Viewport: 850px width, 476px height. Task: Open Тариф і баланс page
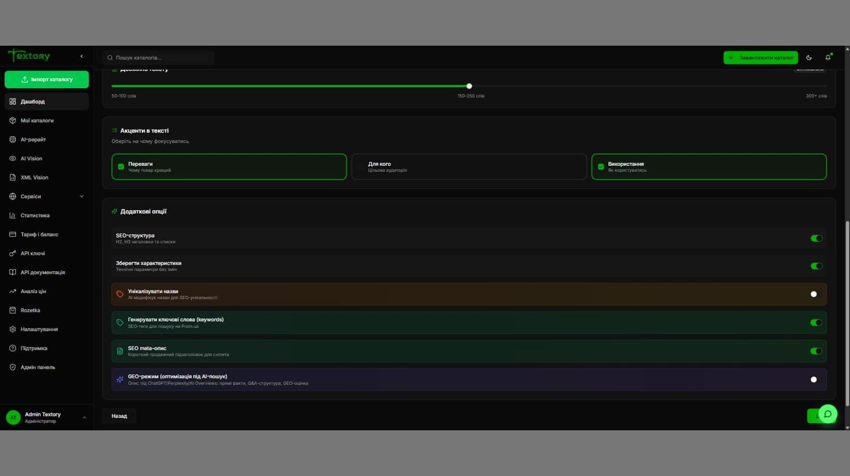tap(47, 234)
